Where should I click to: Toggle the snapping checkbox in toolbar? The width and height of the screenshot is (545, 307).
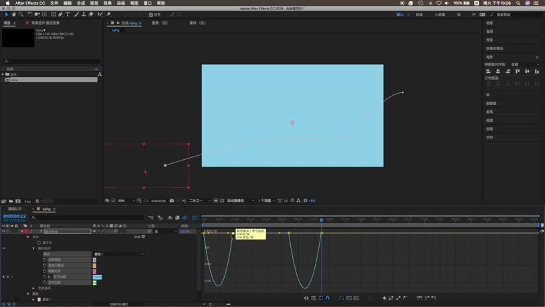151,15
